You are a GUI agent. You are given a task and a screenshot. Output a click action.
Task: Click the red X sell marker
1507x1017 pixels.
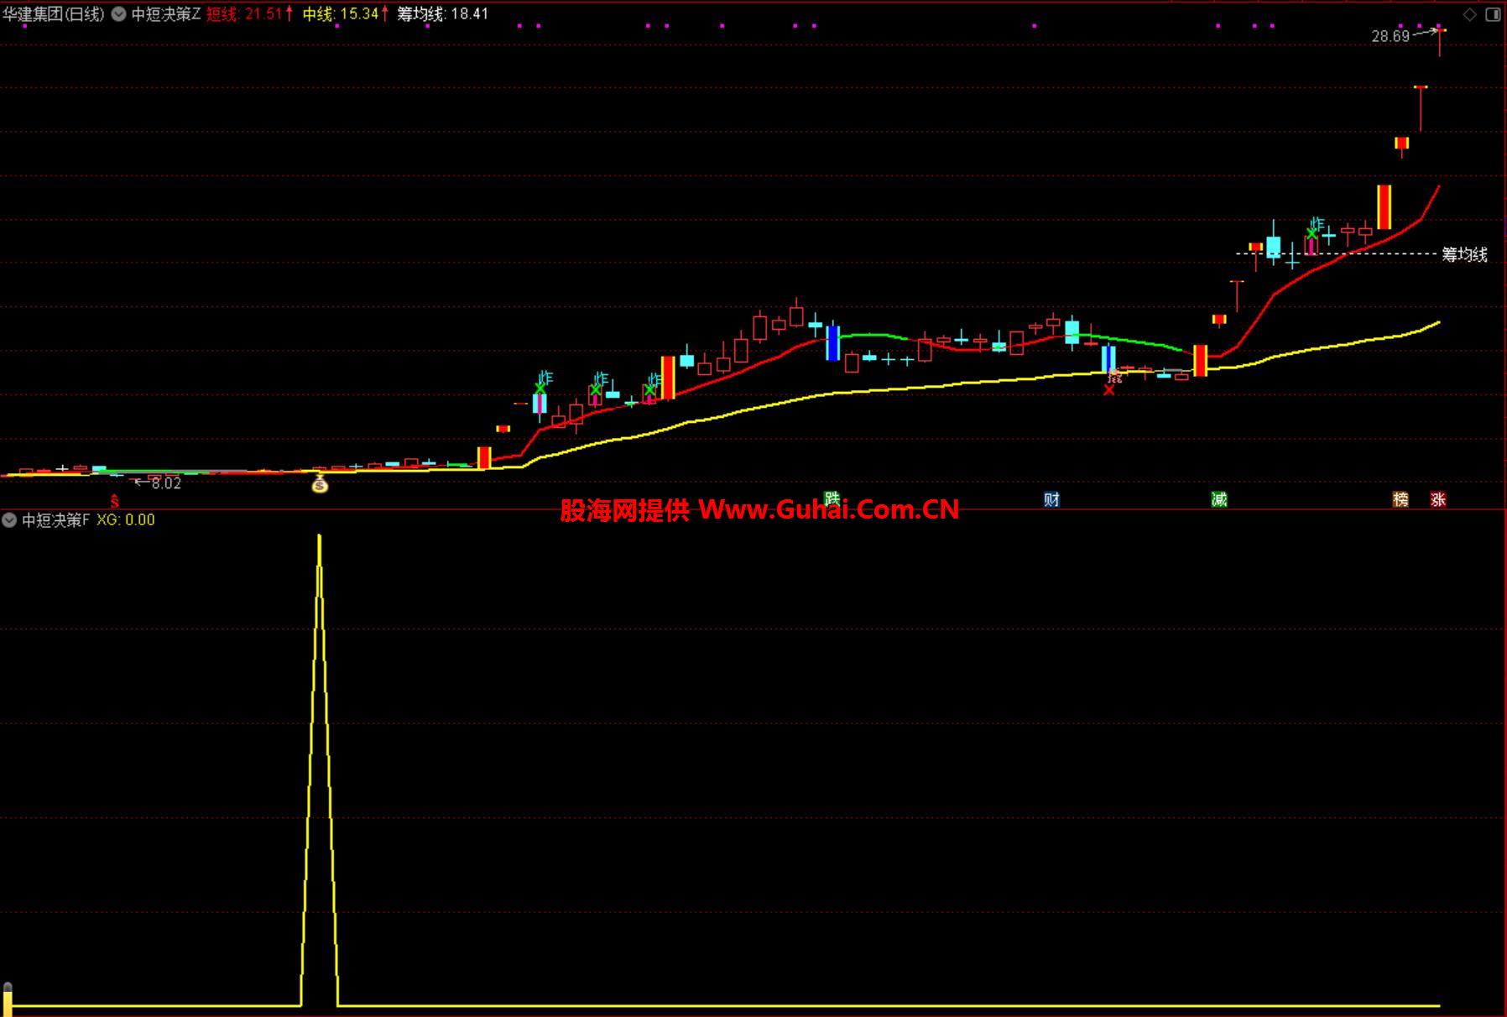click(1109, 390)
